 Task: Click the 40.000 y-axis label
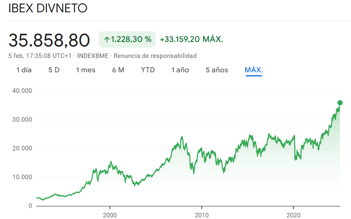tap(22, 91)
